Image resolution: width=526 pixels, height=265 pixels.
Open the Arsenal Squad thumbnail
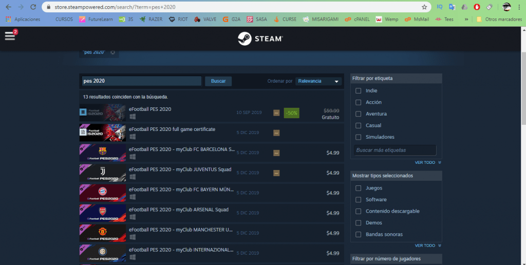click(x=103, y=213)
